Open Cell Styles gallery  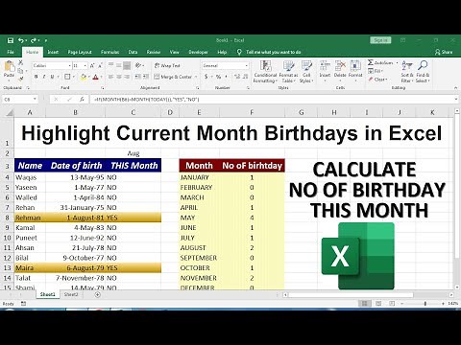(306, 72)
